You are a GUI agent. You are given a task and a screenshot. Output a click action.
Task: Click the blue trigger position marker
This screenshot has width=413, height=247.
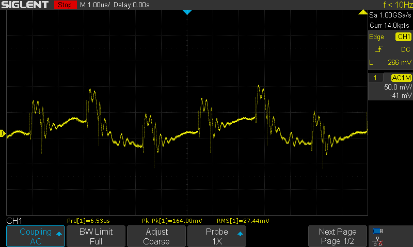(187, 12)
